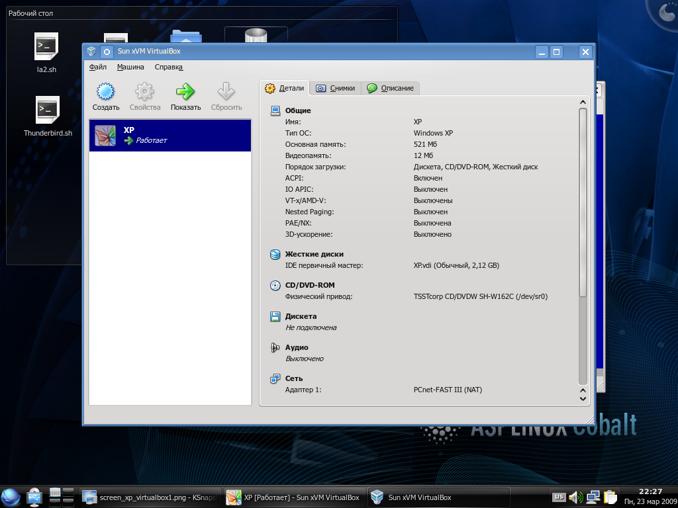Click the grayed-out Сбросить arrow button
This screenshot has width=678, height=508.
pyautogui.click(x=226, y=97)
